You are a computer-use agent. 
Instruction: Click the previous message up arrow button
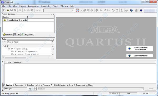pos(30,89)
